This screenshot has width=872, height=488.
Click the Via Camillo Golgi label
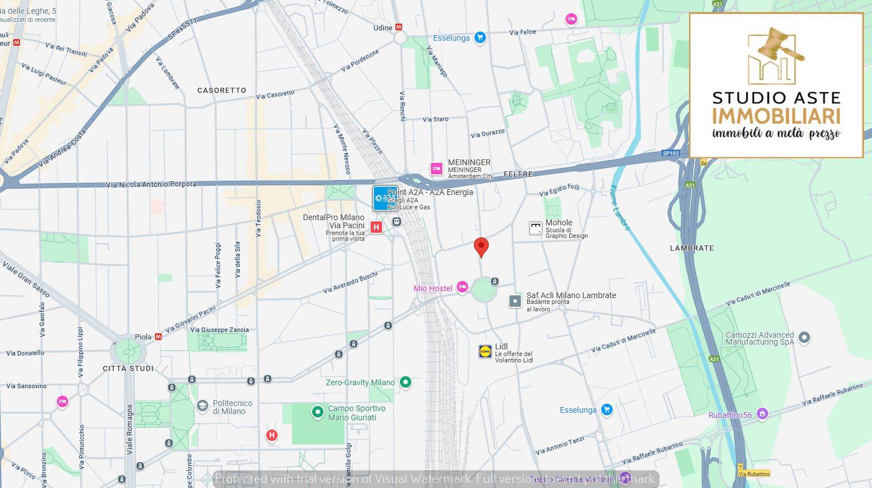pyautogui.click(x=348, y=465)
